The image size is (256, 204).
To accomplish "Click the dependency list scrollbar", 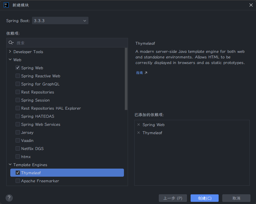I will [126, 79].
